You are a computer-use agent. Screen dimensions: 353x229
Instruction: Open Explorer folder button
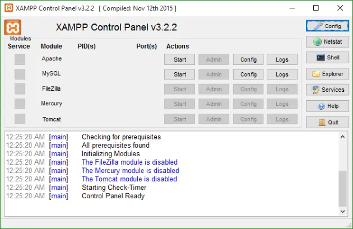(x=327, y=74)
